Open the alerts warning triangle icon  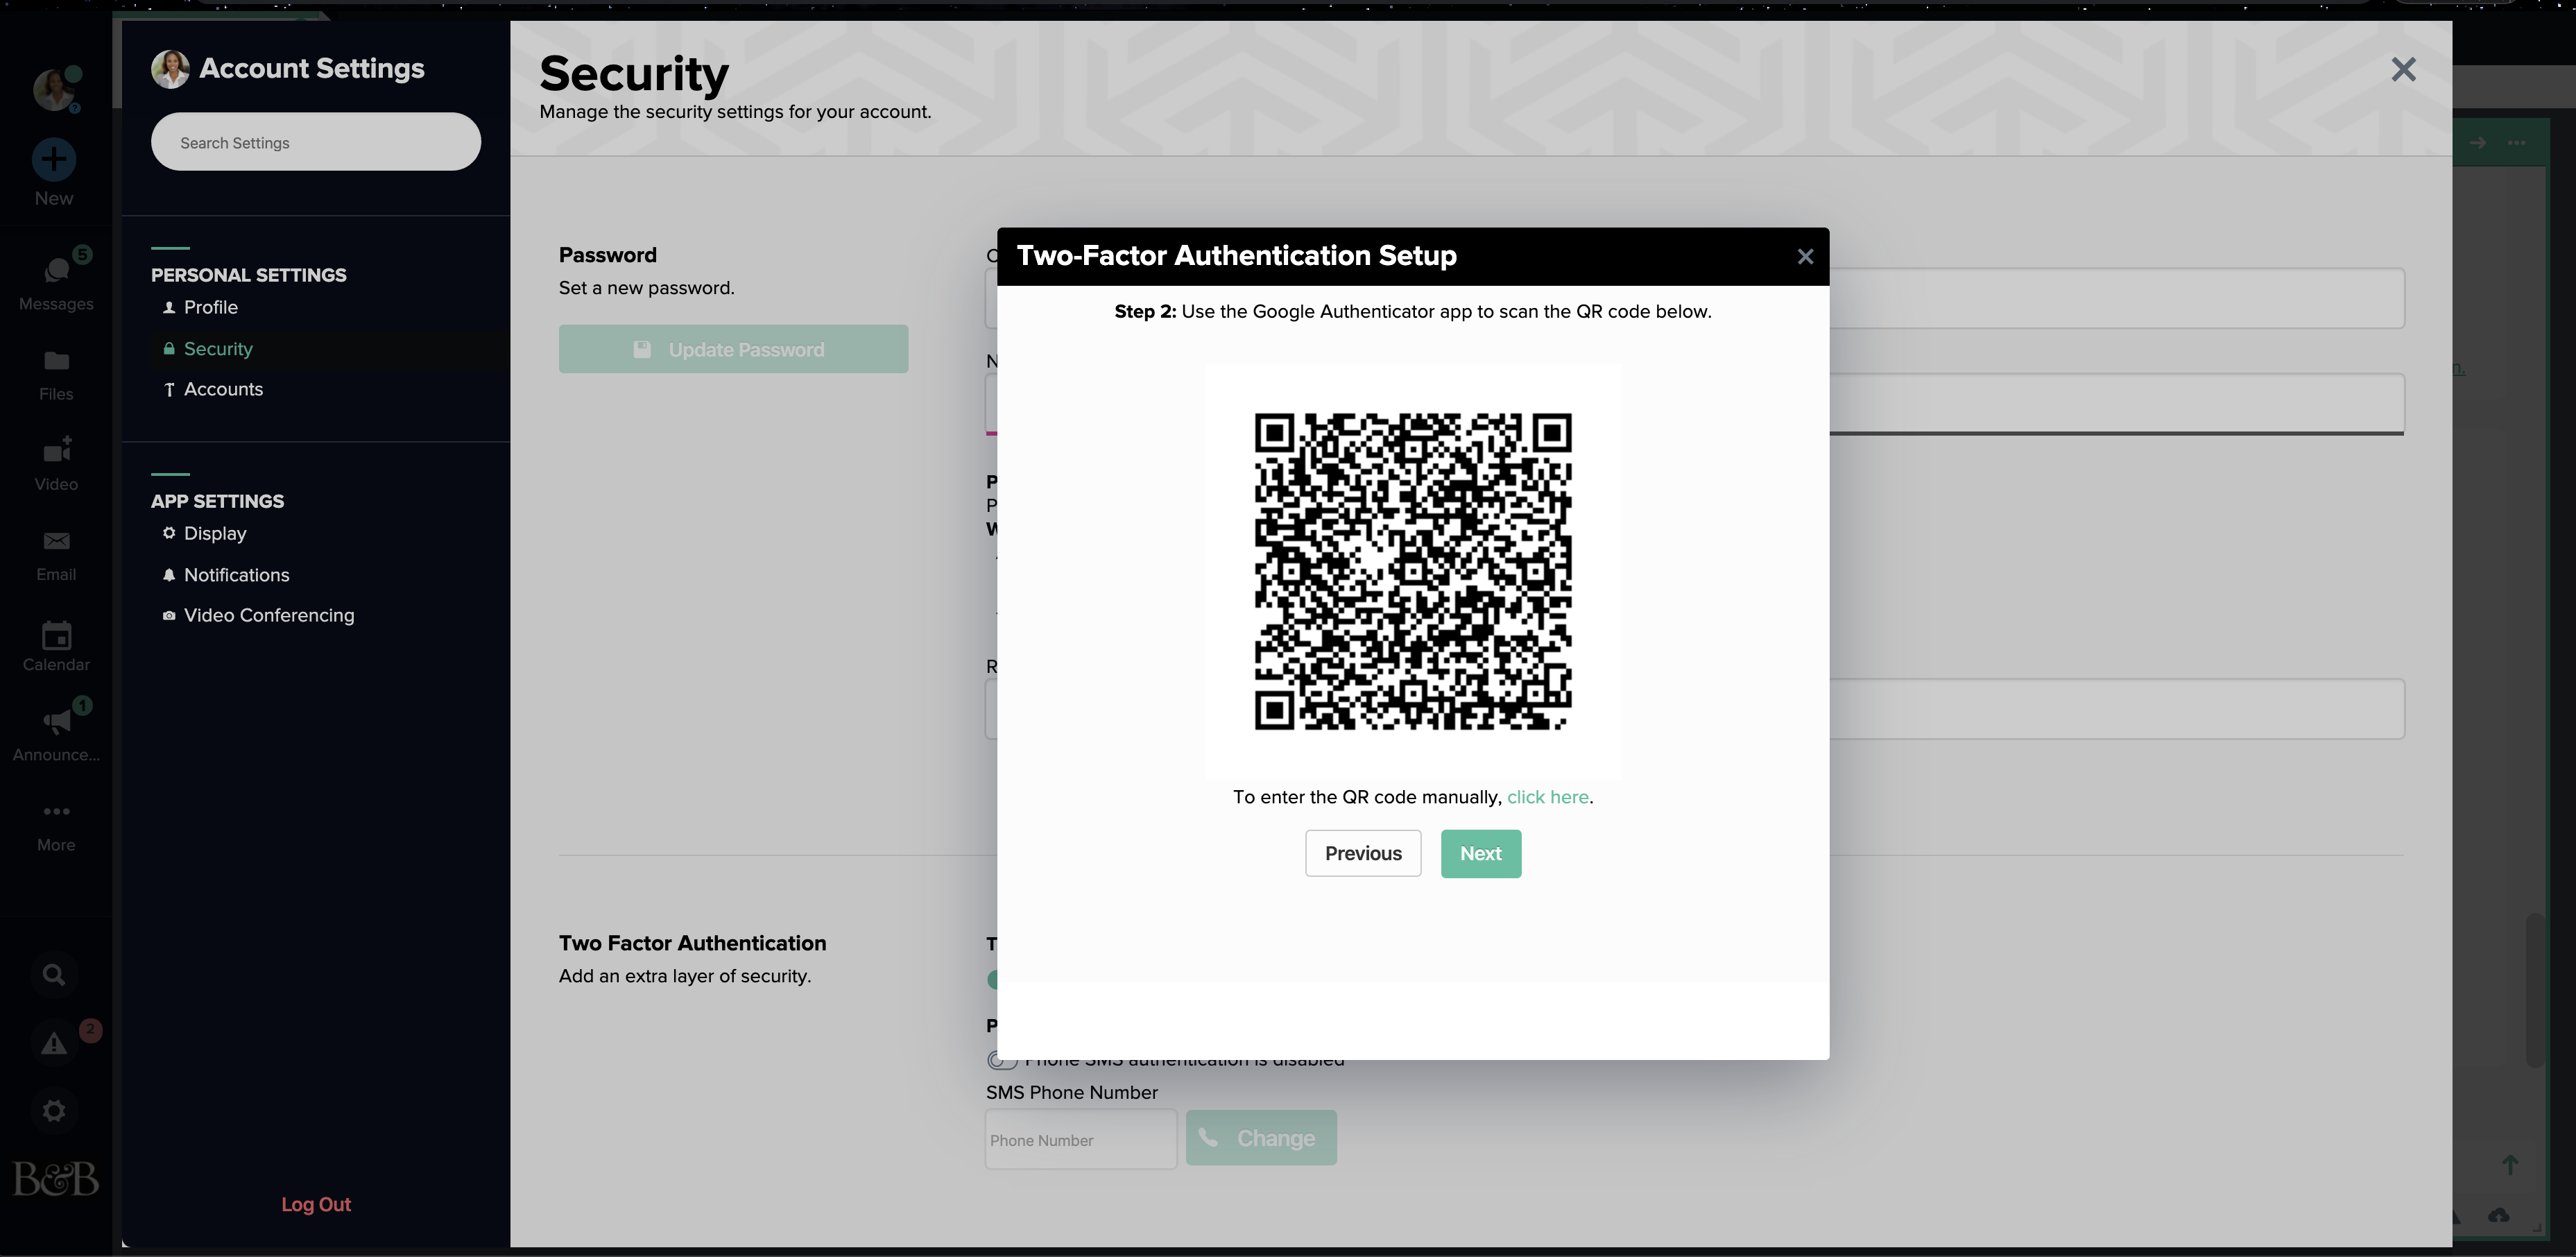point(54,1043)
